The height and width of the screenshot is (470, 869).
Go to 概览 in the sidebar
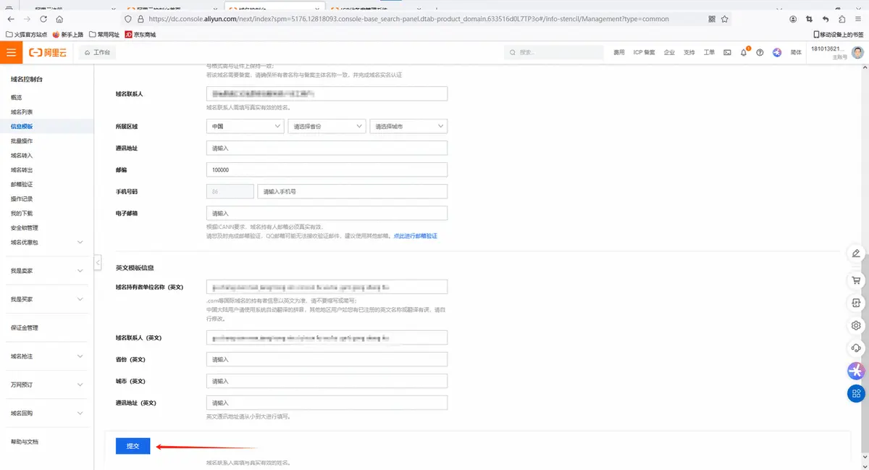pyautogui.click(x=17, y=97)
